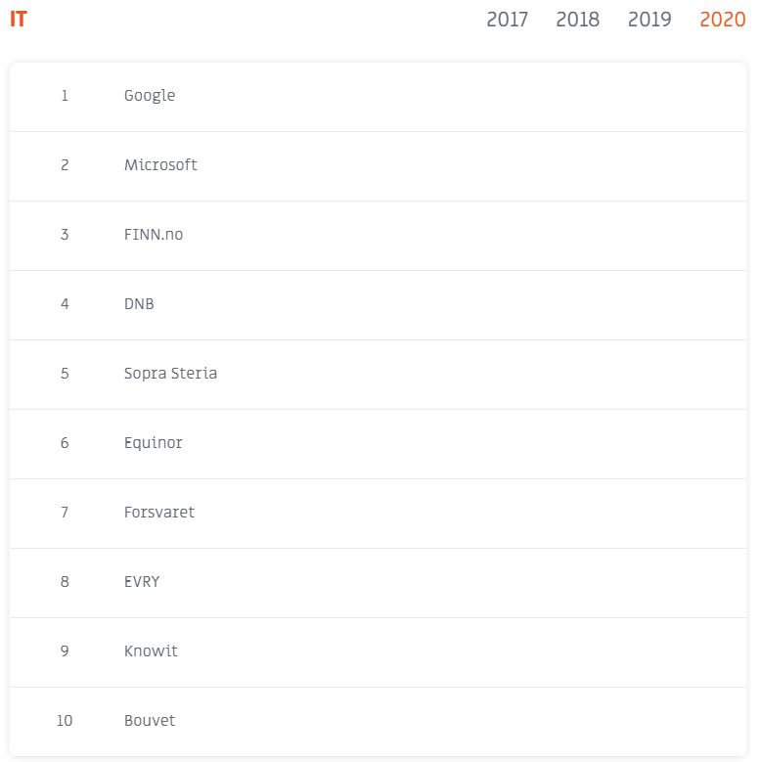Click the IT category heading
This screenshot has height=762, width=760.
(x=19, y=20)
